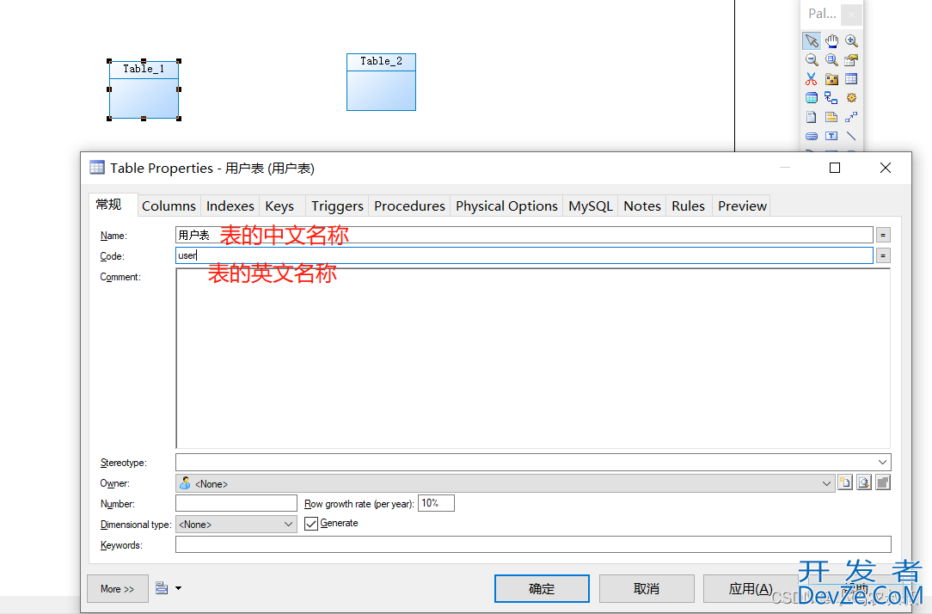Click the Keywords input field
Viewport: 932px width, 614px height.
point(533,544)
